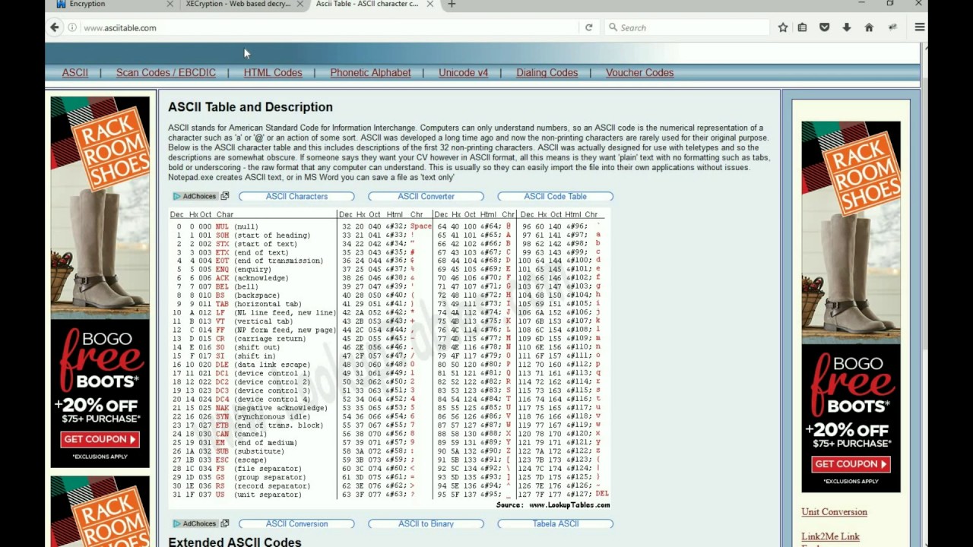
Task: Open the Dialing Codes link
Action: click(547, 73)
